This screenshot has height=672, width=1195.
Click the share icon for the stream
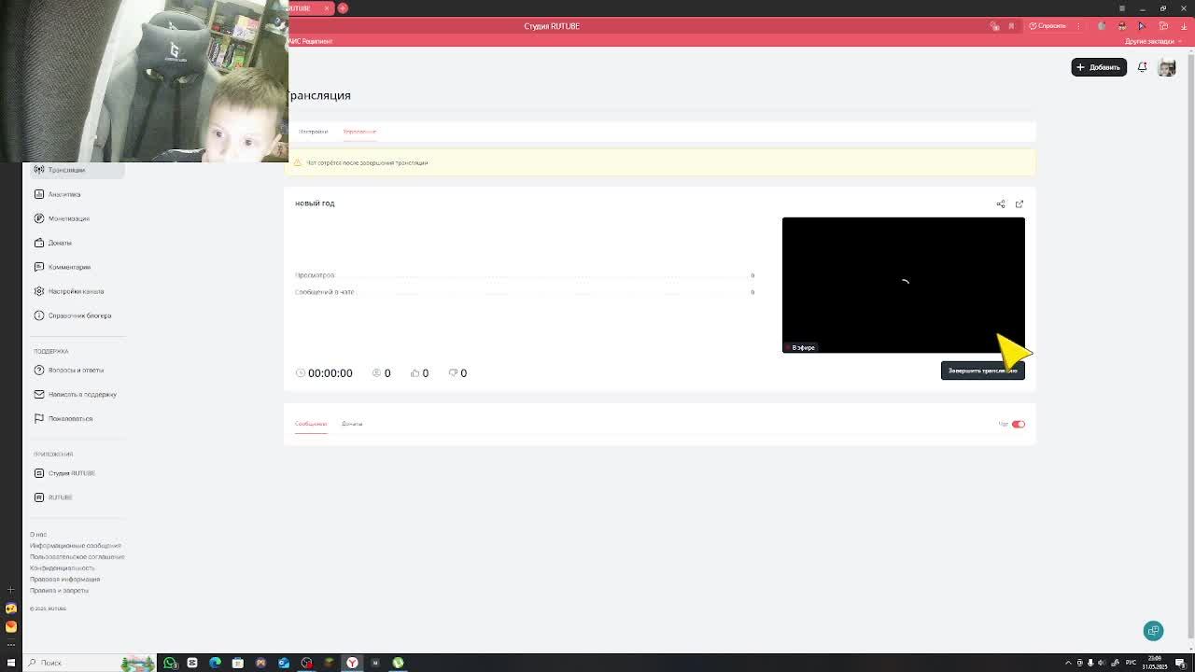[x=1001, y=204]
